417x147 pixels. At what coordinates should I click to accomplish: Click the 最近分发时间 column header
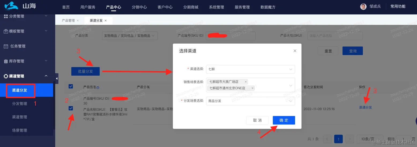click(313, 87)
